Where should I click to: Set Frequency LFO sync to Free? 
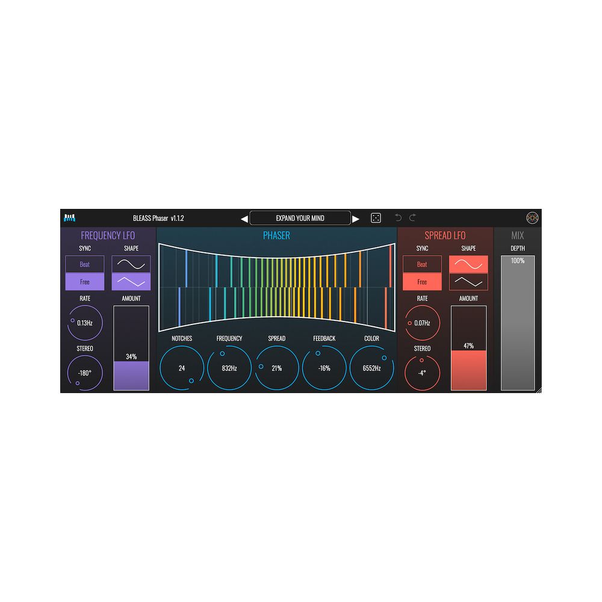pos(85,282)
